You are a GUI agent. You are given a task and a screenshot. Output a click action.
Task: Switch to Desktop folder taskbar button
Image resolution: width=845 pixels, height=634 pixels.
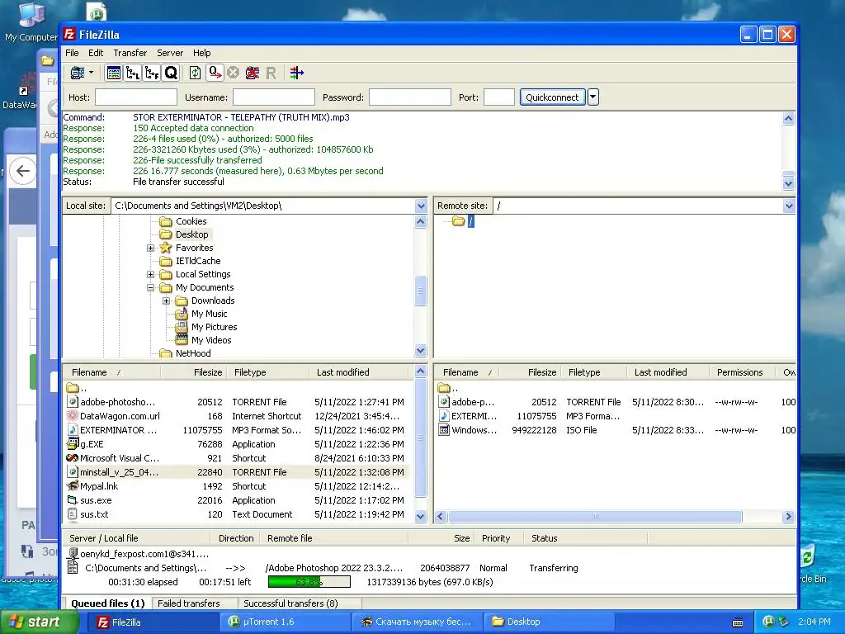[x=549, y=622]
